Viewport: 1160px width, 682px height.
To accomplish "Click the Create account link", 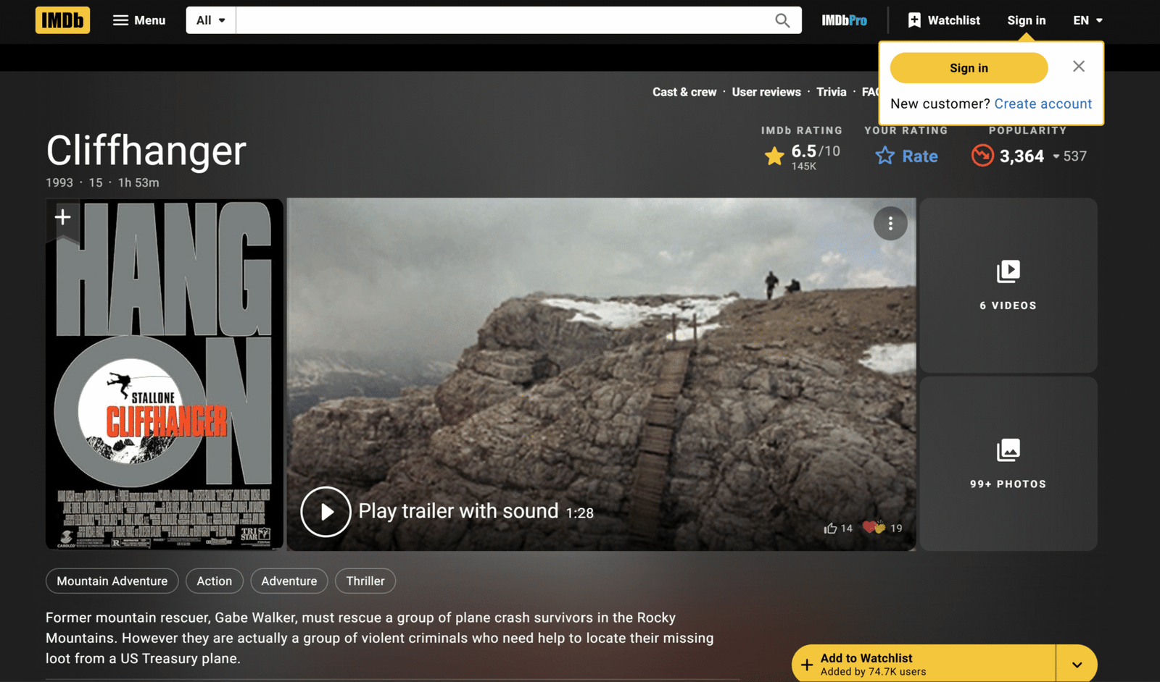I will 1043,104.
